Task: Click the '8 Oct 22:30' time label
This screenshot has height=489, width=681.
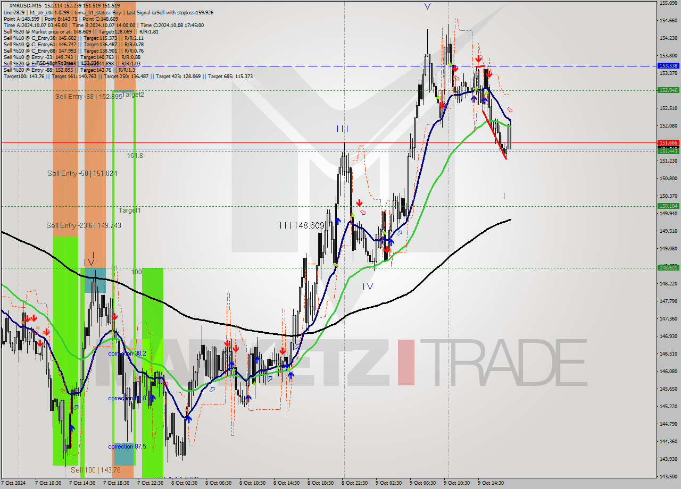Action: [354, 483]
